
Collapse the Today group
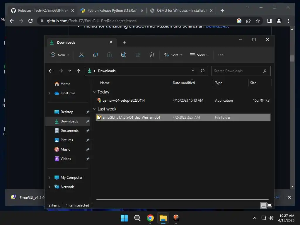pyautogui.click(x=95, y=92)
